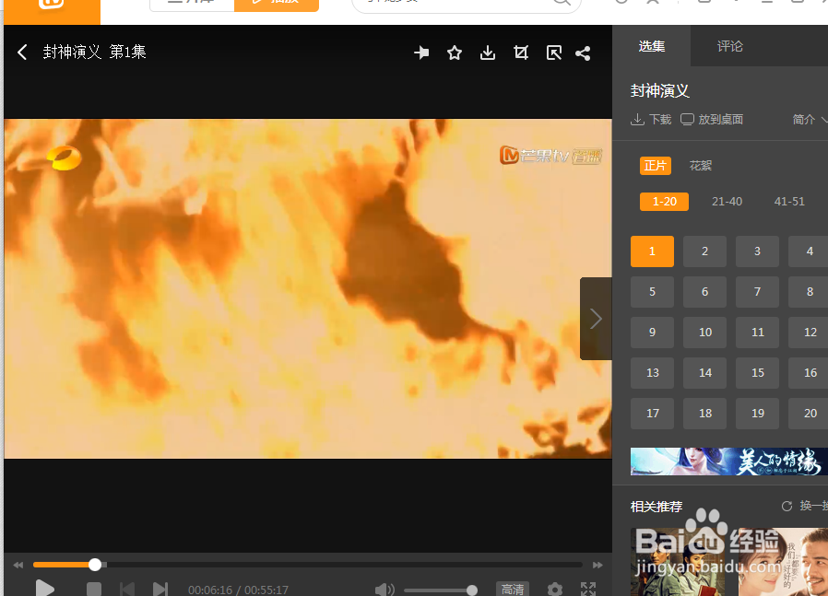Play episode 10
828x596 pixels.
[x=704, y=333]
